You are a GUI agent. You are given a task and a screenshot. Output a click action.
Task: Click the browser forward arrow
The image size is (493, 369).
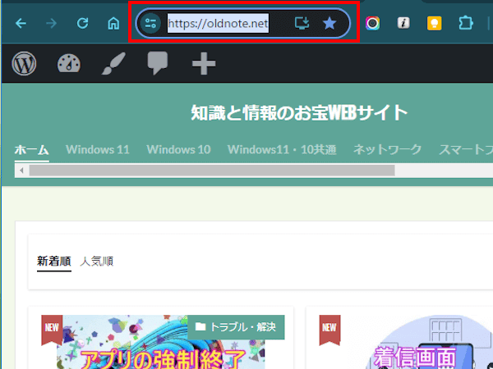click(51, 23)
